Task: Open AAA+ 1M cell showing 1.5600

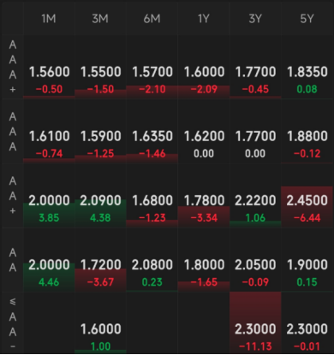Action: point(49,67)
